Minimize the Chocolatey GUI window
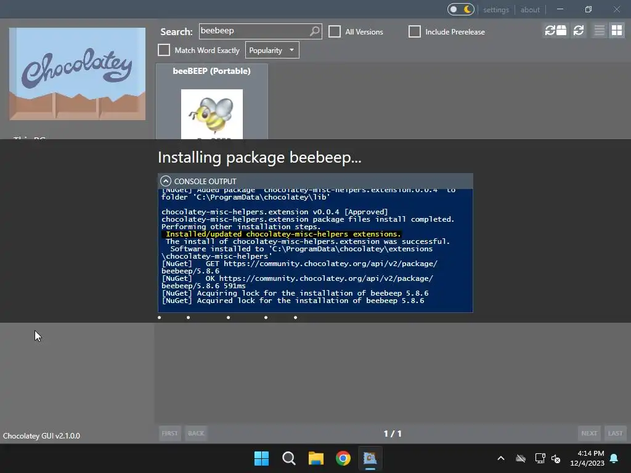This screenshot has width=631, height=473. click(x=560, y=9)
